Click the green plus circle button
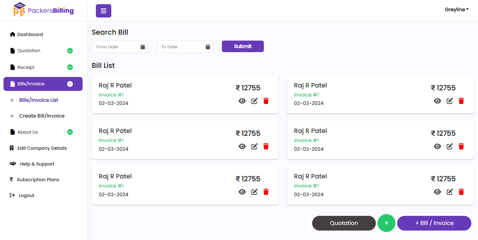478x240 pixels. click(386, 223)
